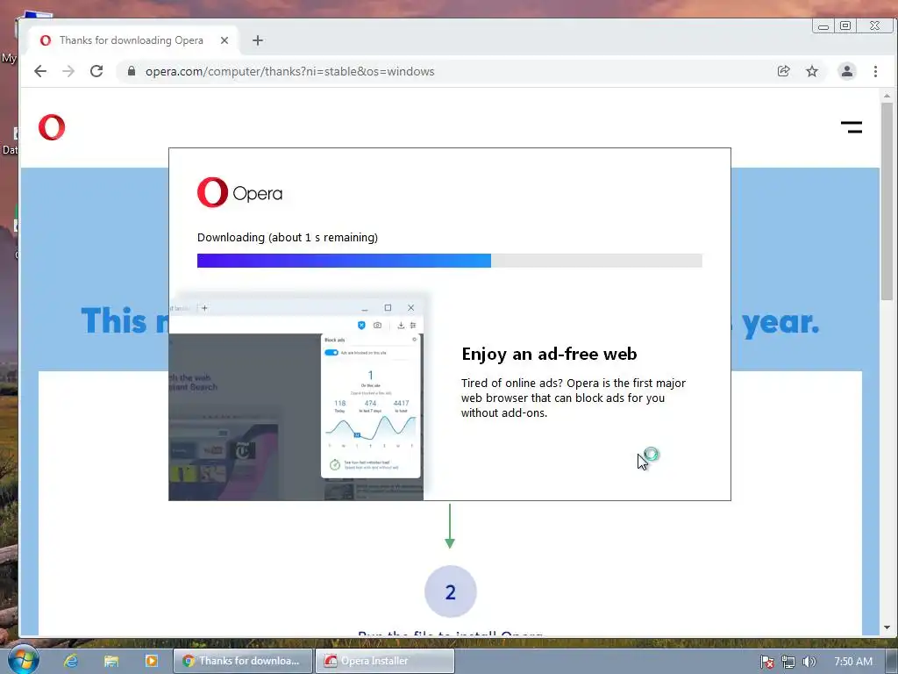The image size is (898, 674).
Task: Click the padlock site info icon
Action: tap(132, 71)
